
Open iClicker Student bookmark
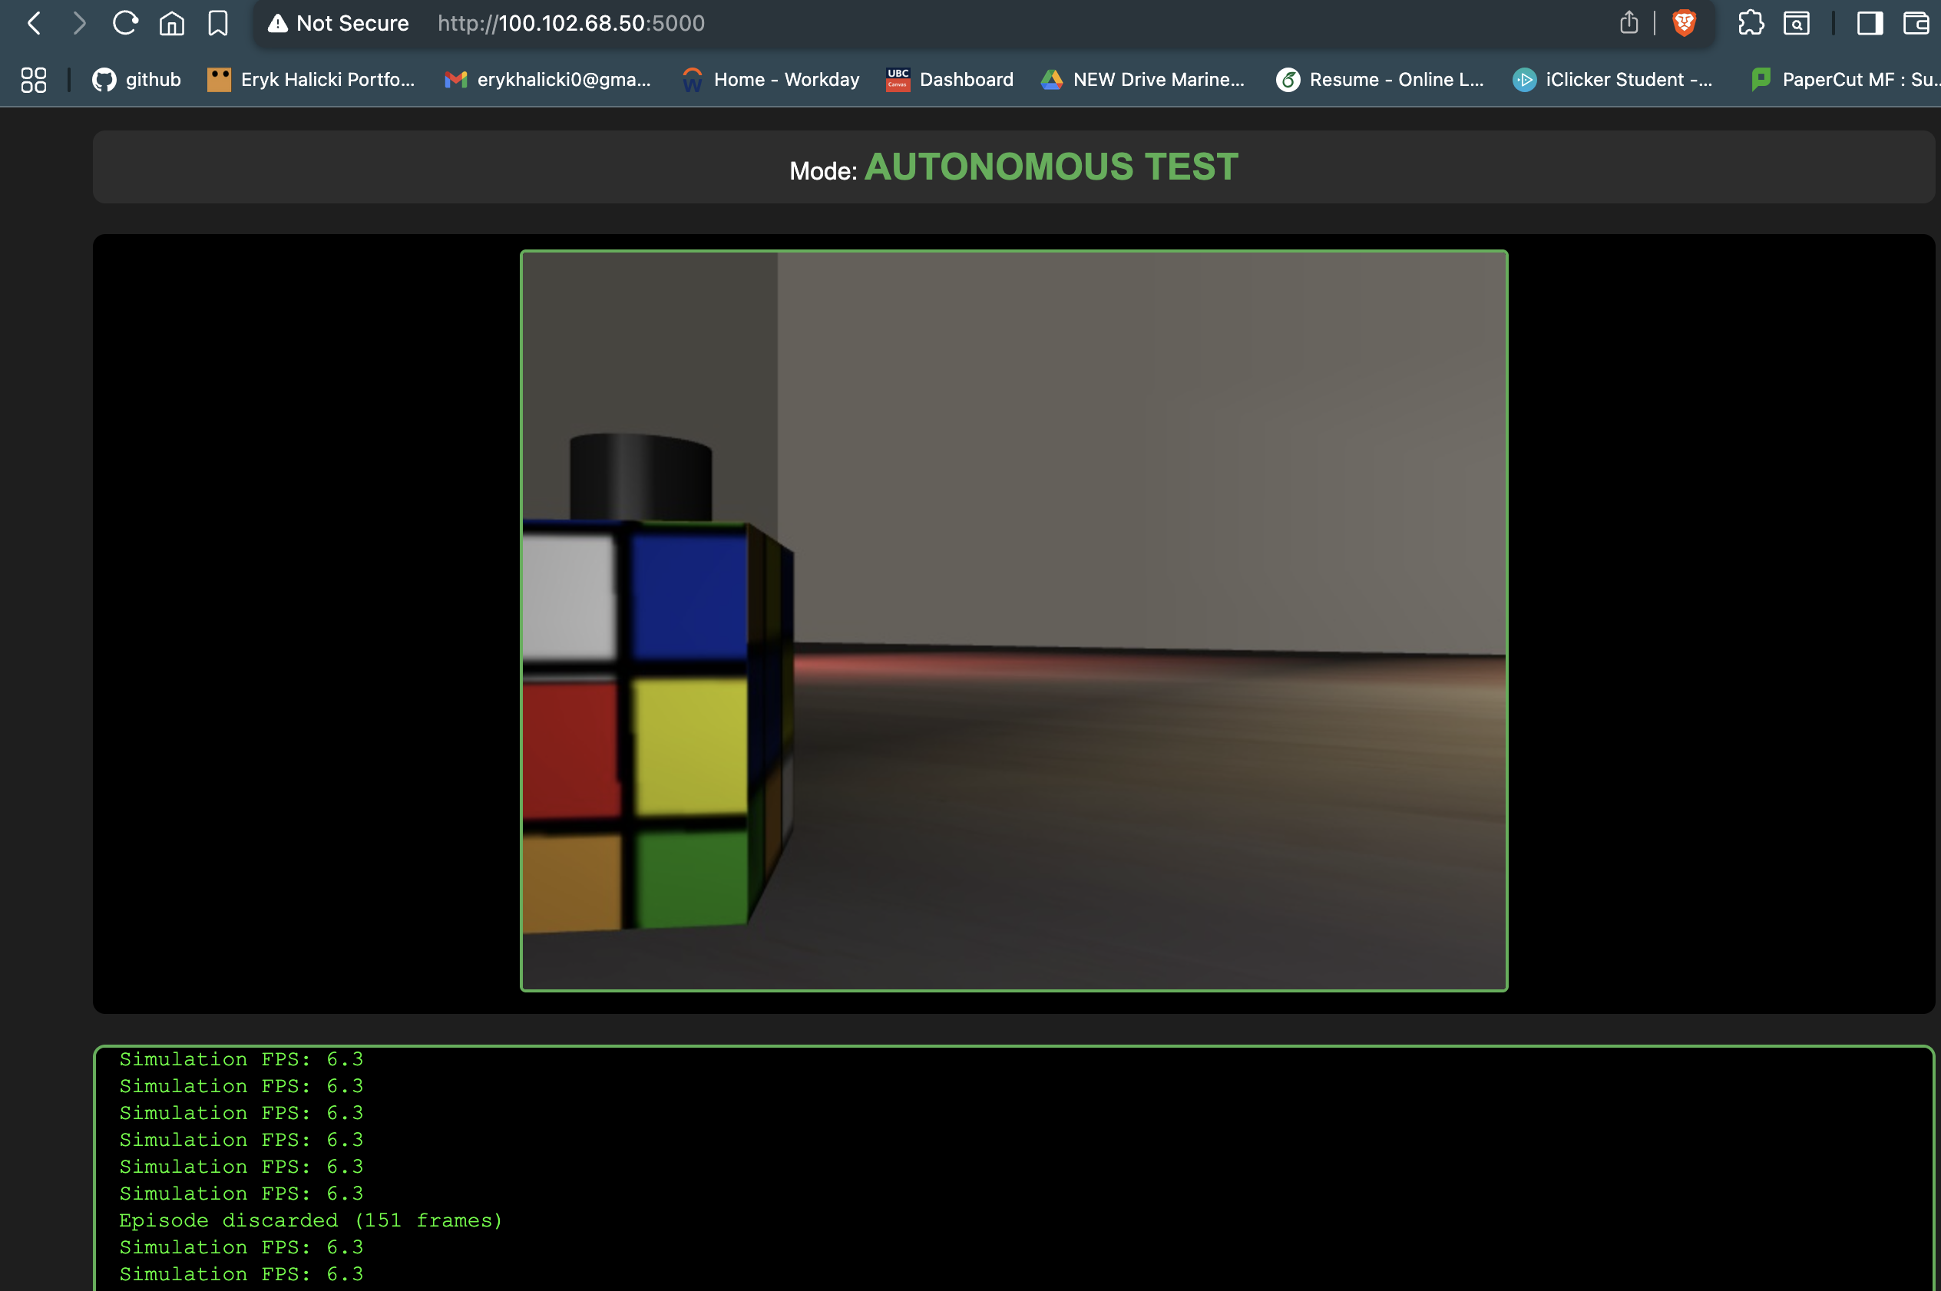click(1612, 80)
